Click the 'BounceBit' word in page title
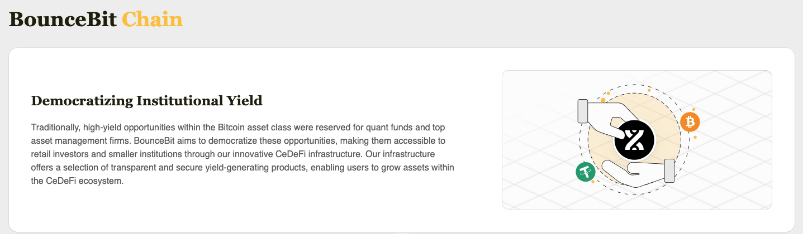Screen dimensions: 803x234 tap(63, 19)
